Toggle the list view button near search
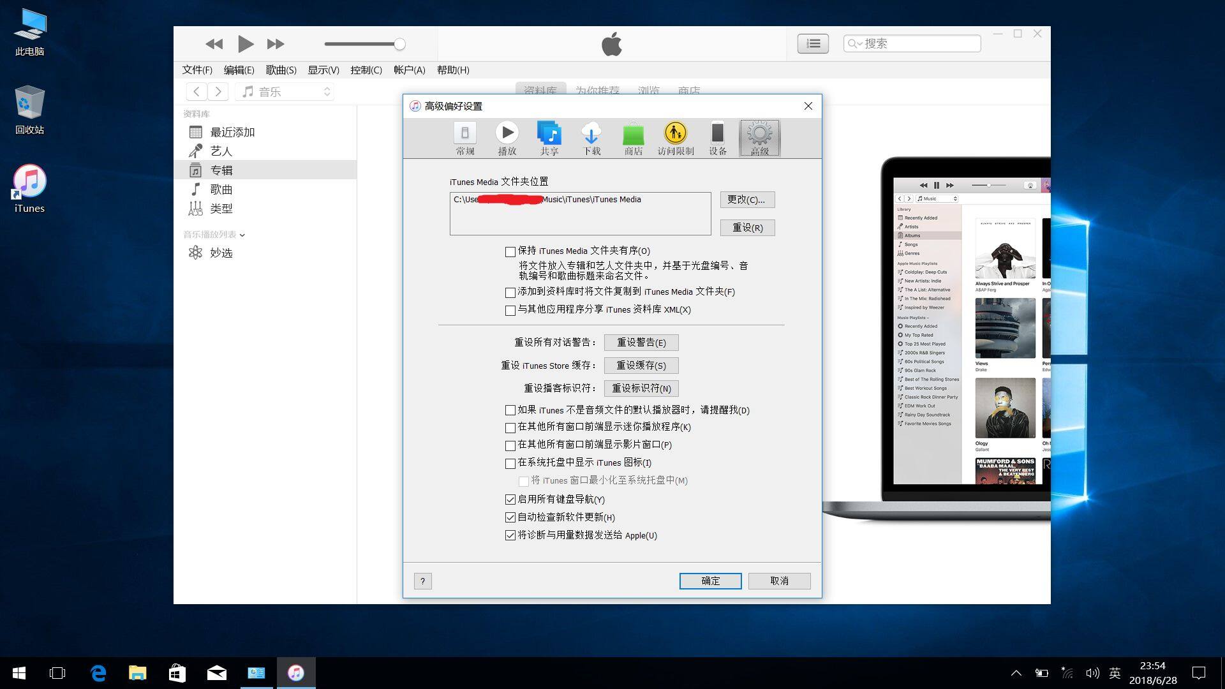Viewport: 1225px width, 689px height. (813, 43)
